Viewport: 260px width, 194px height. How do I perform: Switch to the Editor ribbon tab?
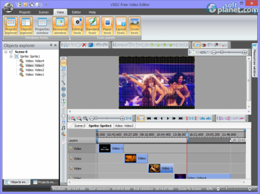pyautogui.click(x=76, y=12)
